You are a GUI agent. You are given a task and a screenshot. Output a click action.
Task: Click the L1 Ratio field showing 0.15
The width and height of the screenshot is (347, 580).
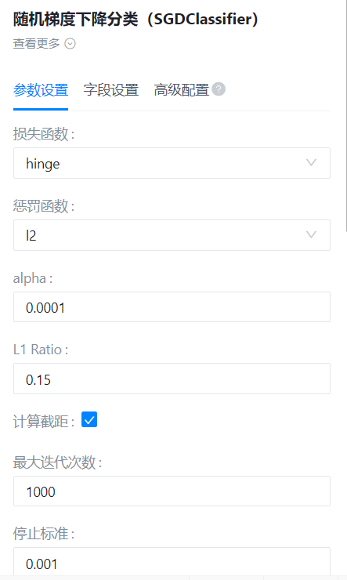(x=172, y=379)
